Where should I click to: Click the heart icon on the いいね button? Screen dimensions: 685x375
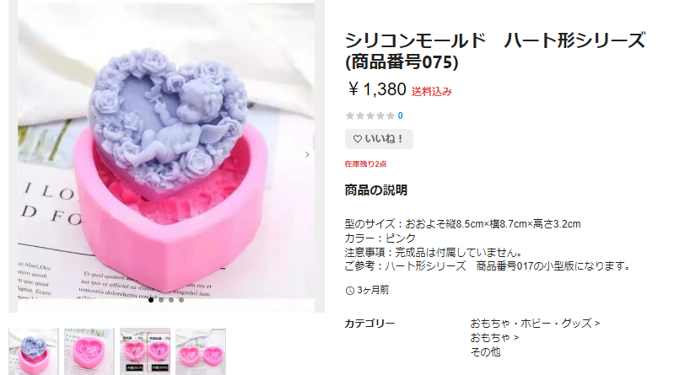point(358,139)
